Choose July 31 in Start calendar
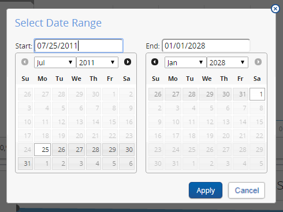Viewport: 283px width, 212px height. tap(25, 163)
